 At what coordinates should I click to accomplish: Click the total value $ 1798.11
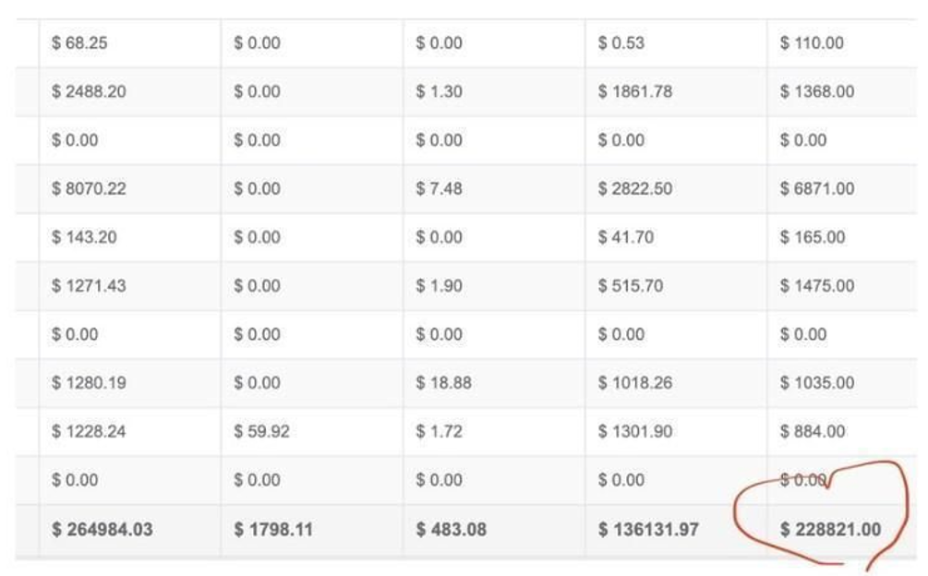[272, 529]
